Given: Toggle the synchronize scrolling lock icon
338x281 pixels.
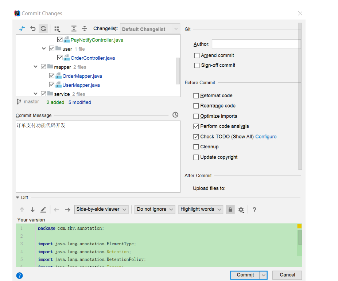Looking at the screenshot, I should (230, 210).
